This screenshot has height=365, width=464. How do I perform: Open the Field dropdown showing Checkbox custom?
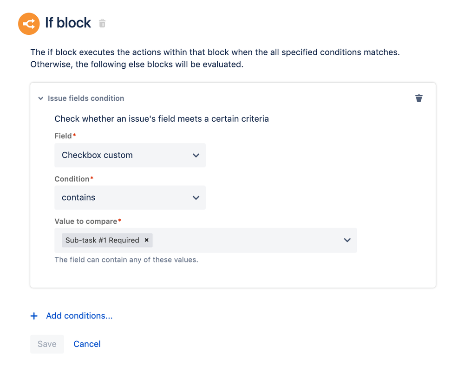[130, 155]
